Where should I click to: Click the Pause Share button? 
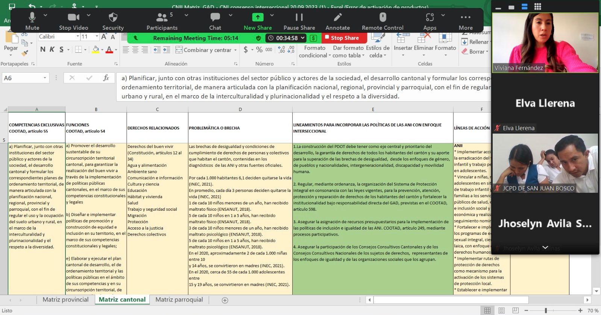299,21
